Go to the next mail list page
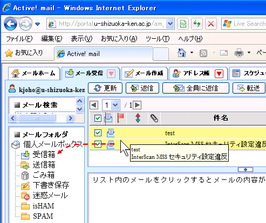Screen dimensions: 266x223 pos(137,105)
